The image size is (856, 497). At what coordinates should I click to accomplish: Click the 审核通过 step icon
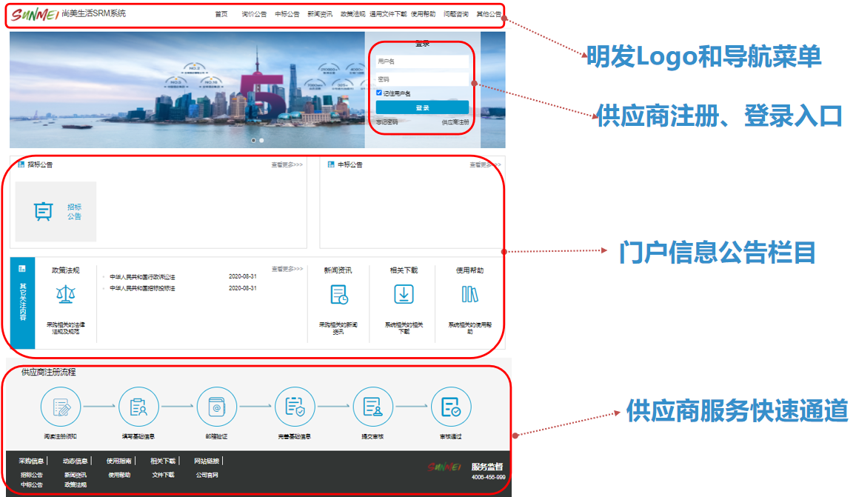(x=451, y=407)
